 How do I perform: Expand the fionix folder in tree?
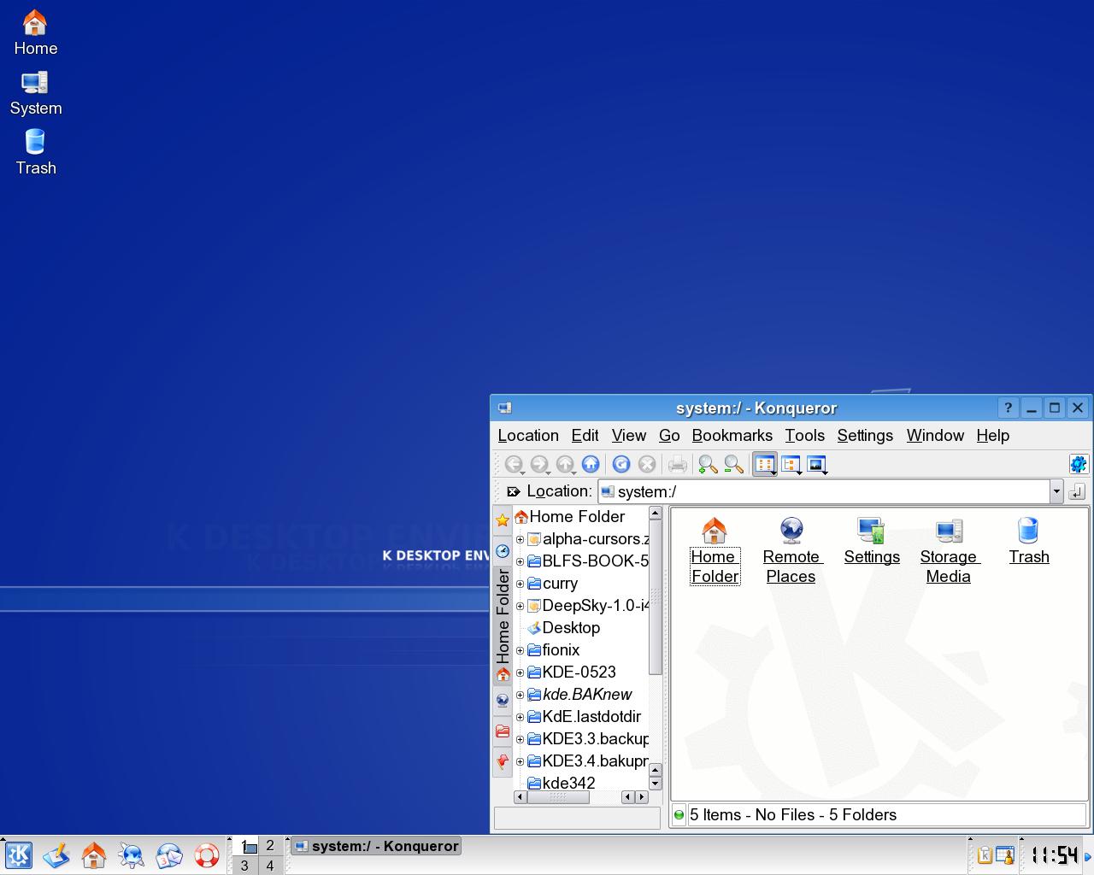click(520, 650)
